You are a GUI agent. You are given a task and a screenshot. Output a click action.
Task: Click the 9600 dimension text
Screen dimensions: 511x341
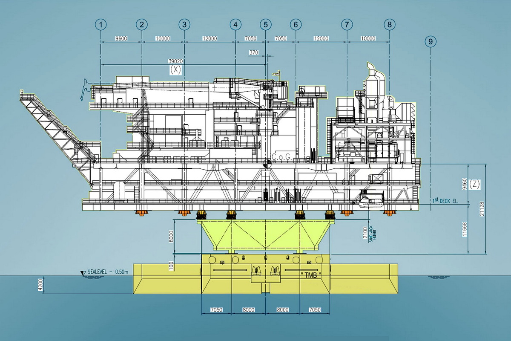121,38
